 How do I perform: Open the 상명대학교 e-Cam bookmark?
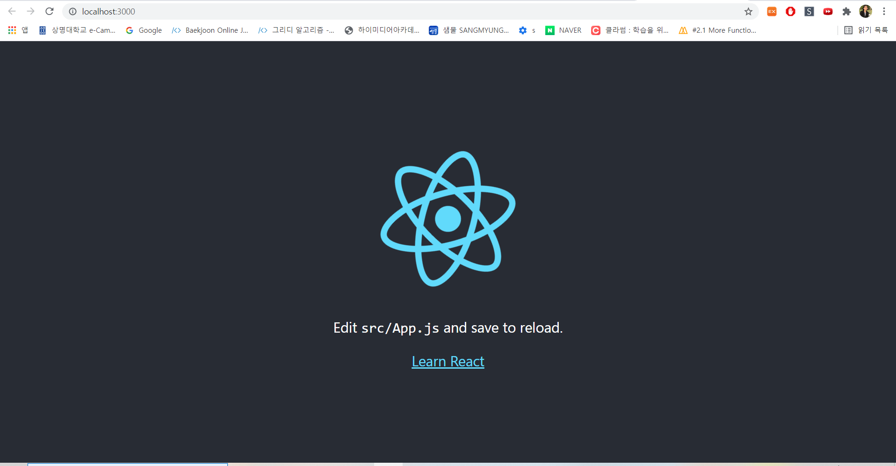(77, 30)
